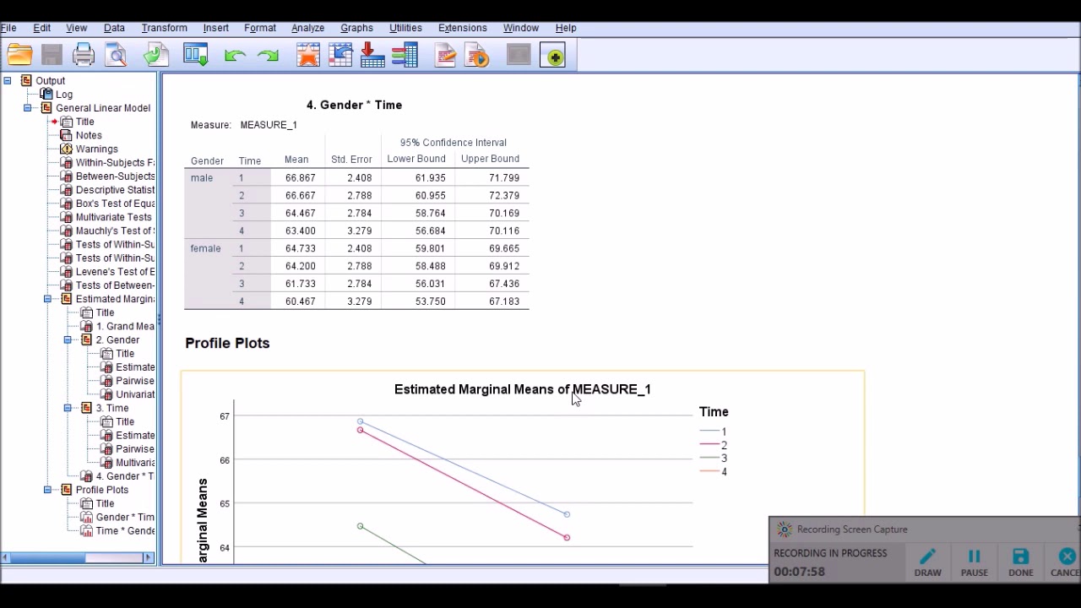Click the Go to Data star icon
This screenshot has width=1081, height=608.
308,56
